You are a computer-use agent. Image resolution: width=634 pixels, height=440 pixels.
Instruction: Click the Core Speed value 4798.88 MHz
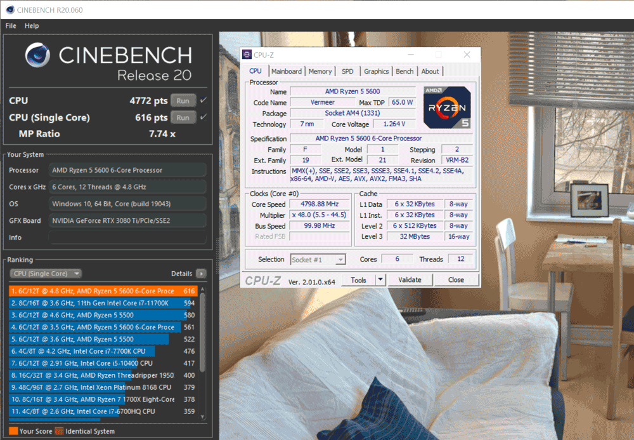tap(320, 204)
